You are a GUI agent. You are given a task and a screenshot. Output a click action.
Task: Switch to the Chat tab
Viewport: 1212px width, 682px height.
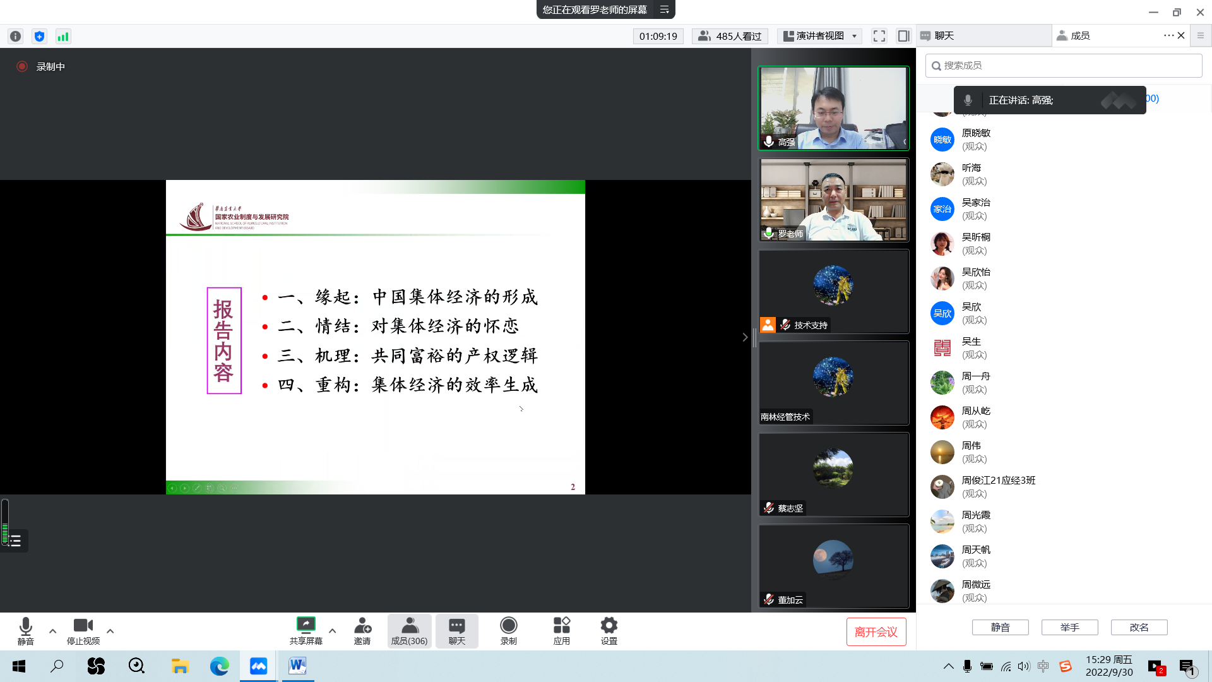tap(944, 36)
